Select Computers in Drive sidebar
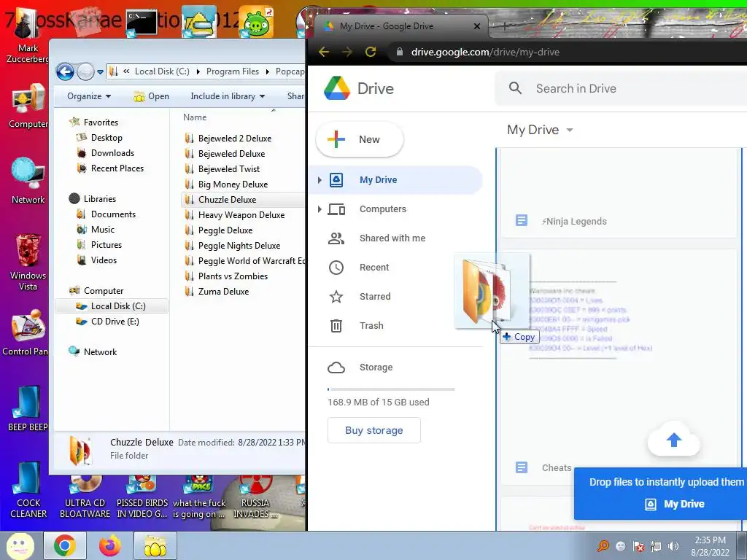Image resolution: width=747 pixels, height=560 pixels. coord(395,209)
